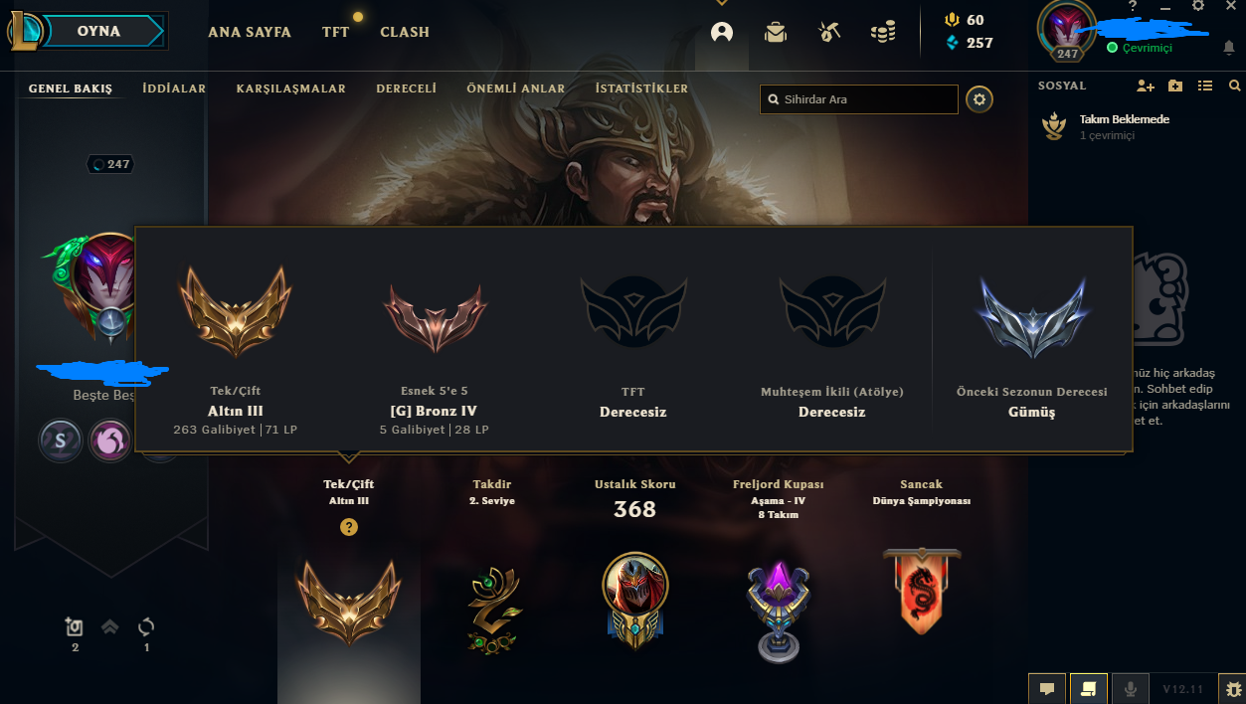1246x704 pixels.
Task: Toggle the microphone mute button
Action: click(x=1130, y=688)
